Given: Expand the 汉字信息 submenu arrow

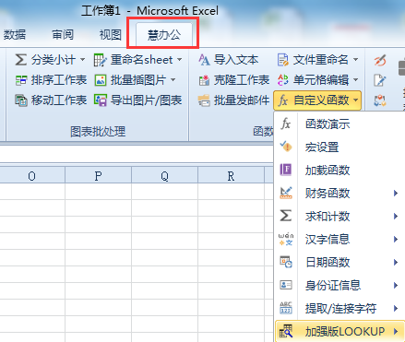Looking at the screenshot, I should tap(396, 239).
